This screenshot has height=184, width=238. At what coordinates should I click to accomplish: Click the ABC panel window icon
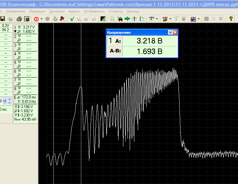(193, 19)
